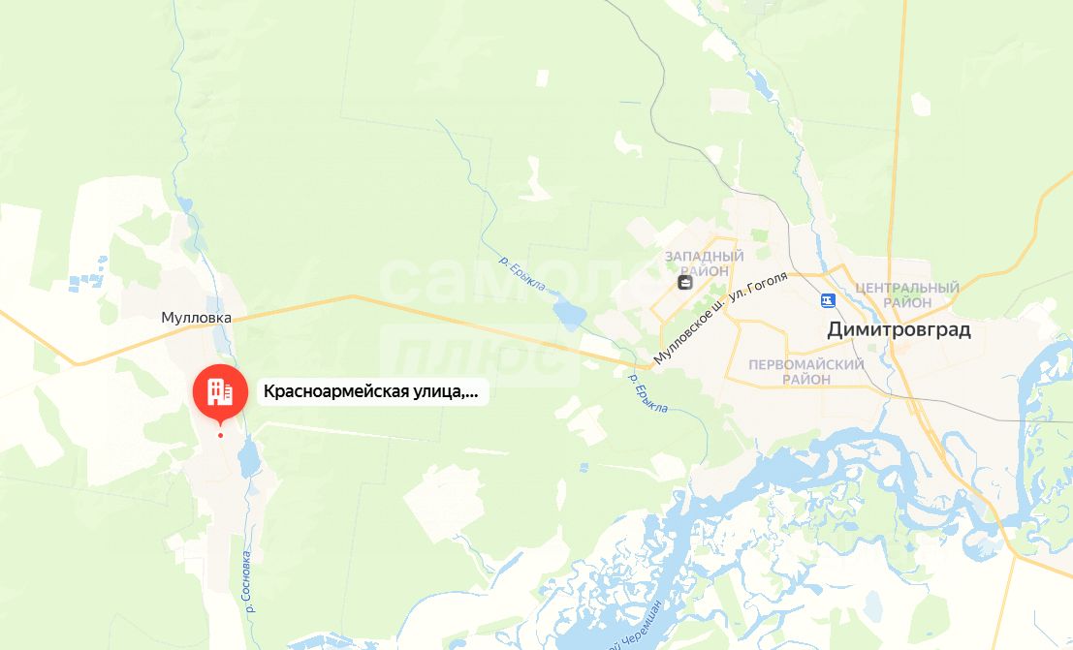
Task: Click the blue pond south of Мулловка marker
Action: (249, 458)
